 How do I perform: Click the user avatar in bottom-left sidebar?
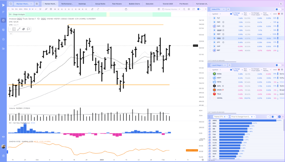coord(3,146)
